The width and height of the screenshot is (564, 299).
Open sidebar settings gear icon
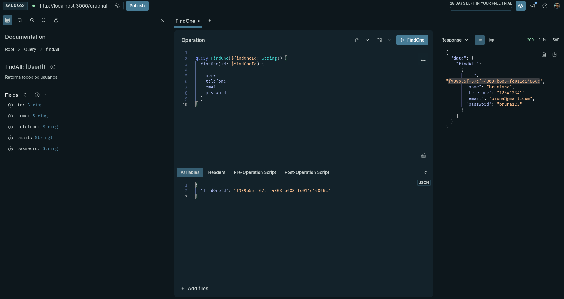tap(56, 20)
